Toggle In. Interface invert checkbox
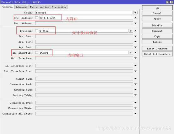Screen dimensions: 174x134 (x=37, y=52)
